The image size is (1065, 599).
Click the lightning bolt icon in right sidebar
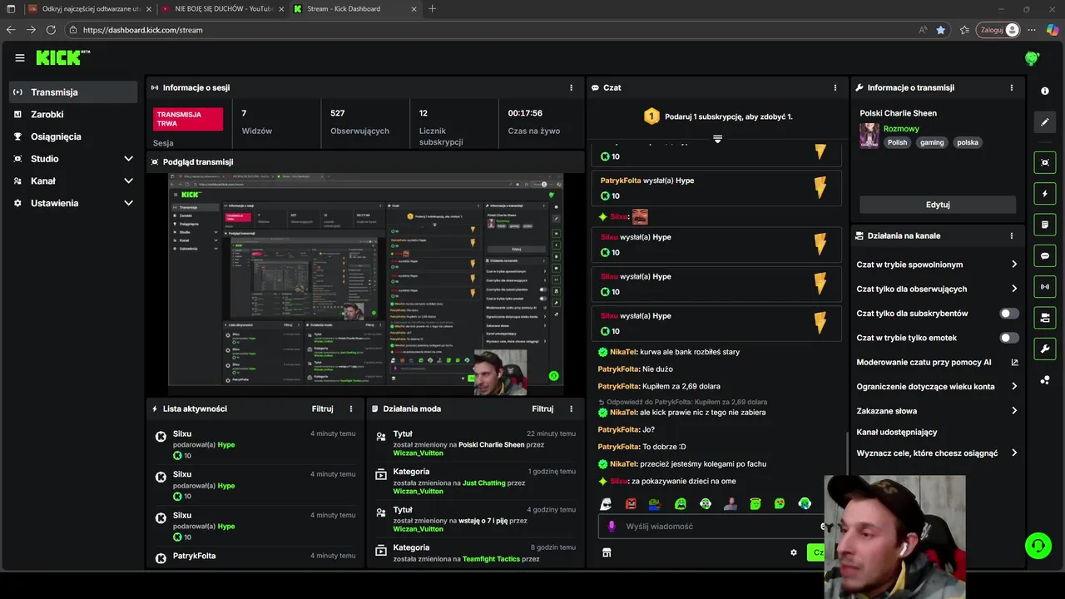[1045, 194]
